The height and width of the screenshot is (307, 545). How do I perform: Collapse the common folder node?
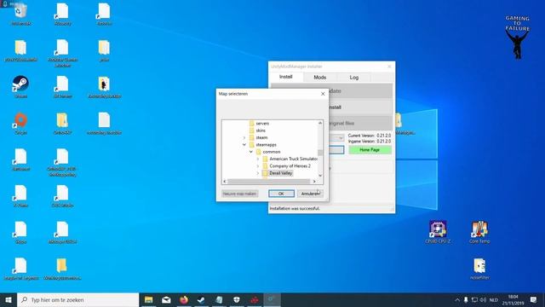coord(251,152)
